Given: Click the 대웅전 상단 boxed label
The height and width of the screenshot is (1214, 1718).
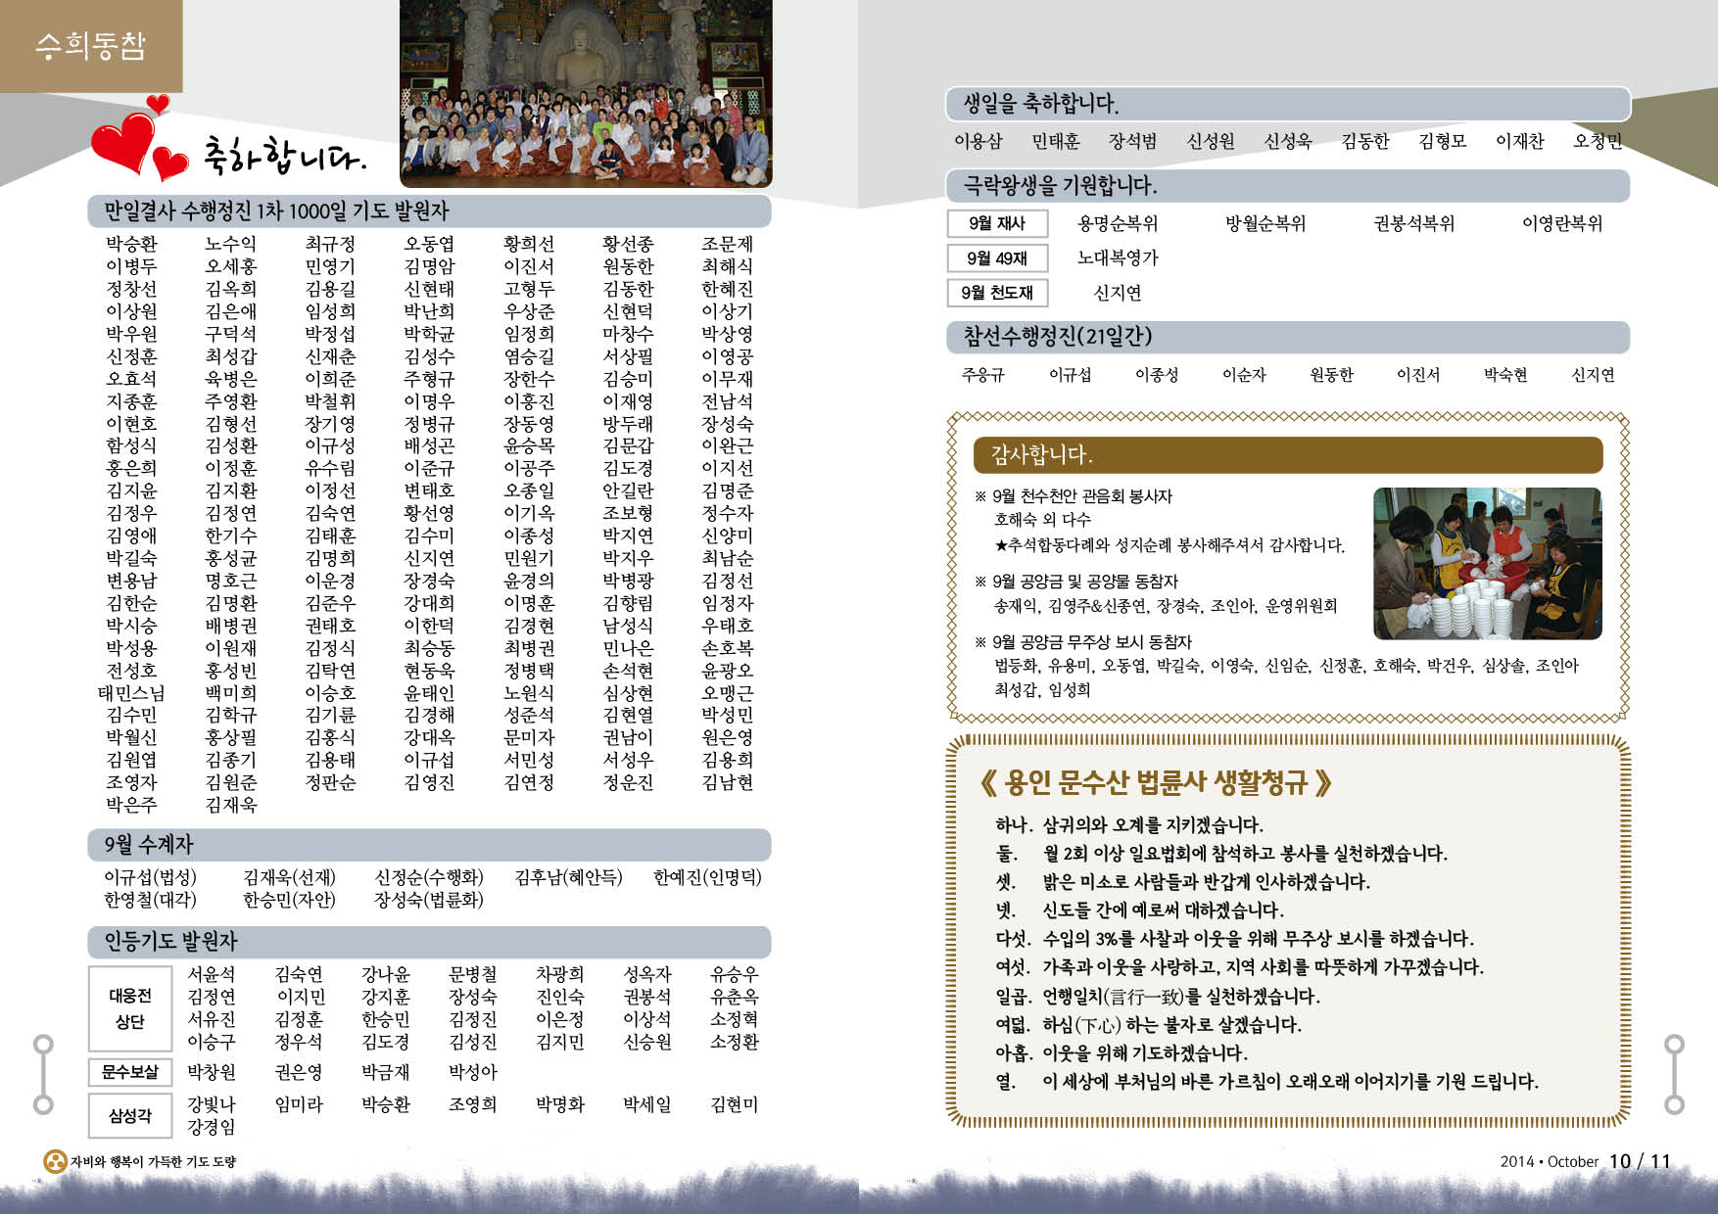Looking at the screenshot, I should coord(130,1008).
